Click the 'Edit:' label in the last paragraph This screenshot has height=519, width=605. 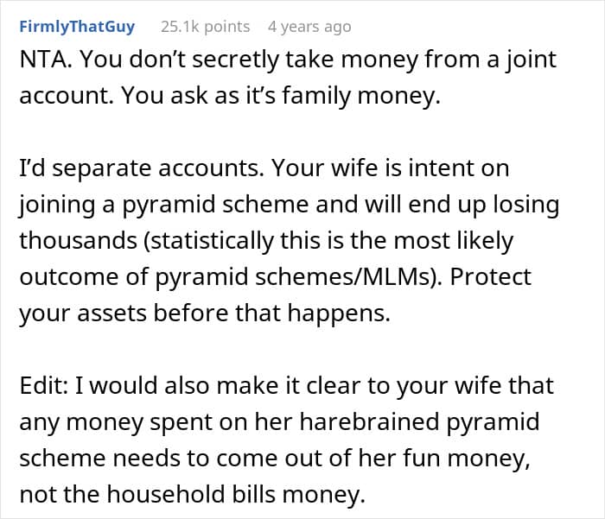[43, 387]
